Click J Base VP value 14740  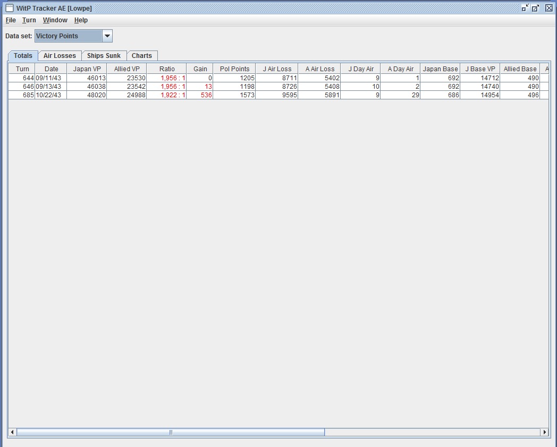[480, 86]
